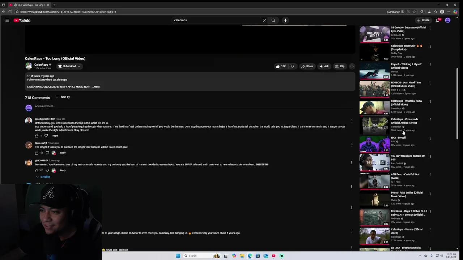Image resolution: width=463 pixels, height=260 pixels.
Task: Expand 8 replies under @NOVMBER comment
Action: 43,177
